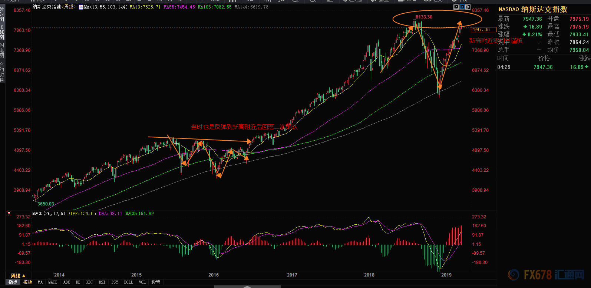
Task: Click the first chart layout icon above the right price axis
Action: 456,7
